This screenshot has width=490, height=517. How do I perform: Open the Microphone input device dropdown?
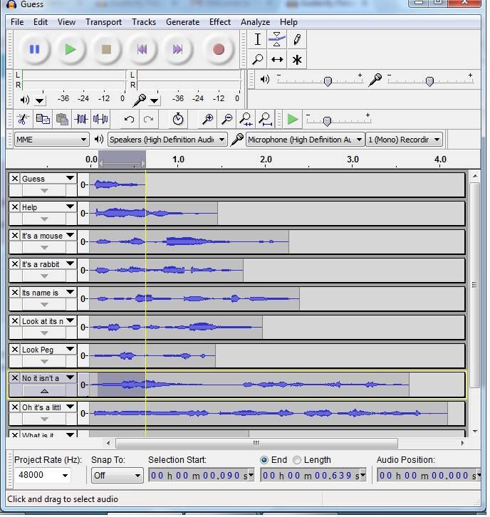click(305, 140)
